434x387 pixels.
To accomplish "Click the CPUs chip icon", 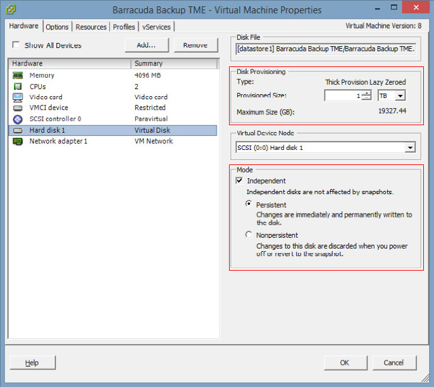I will point(18,87).
